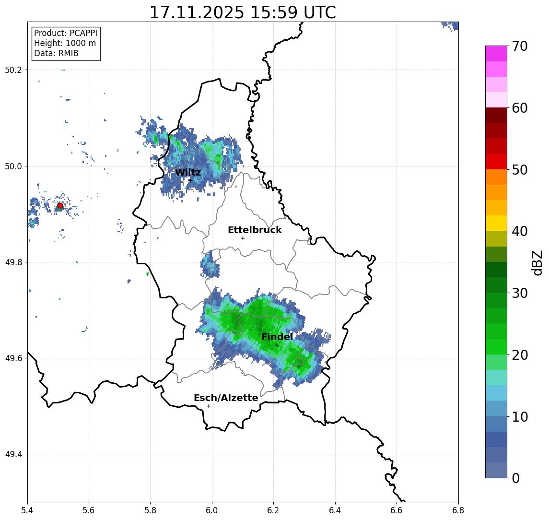Click the cross marker below Esch/Alzette
This screenshot has width=549, height=520.
(x=209, y=406)
